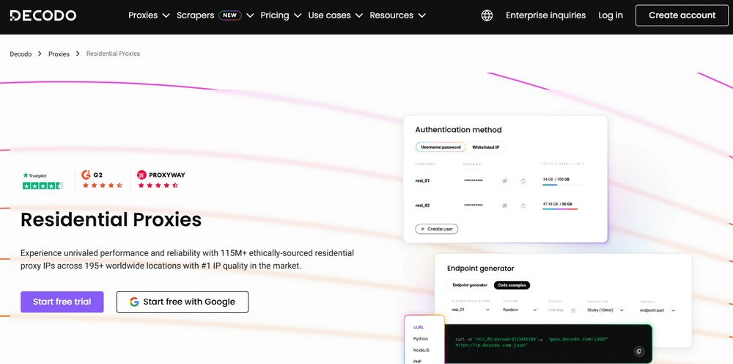The width and height of the screenshot is (733, 364).
Task: Click the Trustpilot rating badge
Action: point(43,181)
